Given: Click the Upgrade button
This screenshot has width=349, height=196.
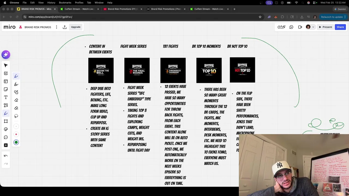Looking at the screenshot, I should (76, 27).
